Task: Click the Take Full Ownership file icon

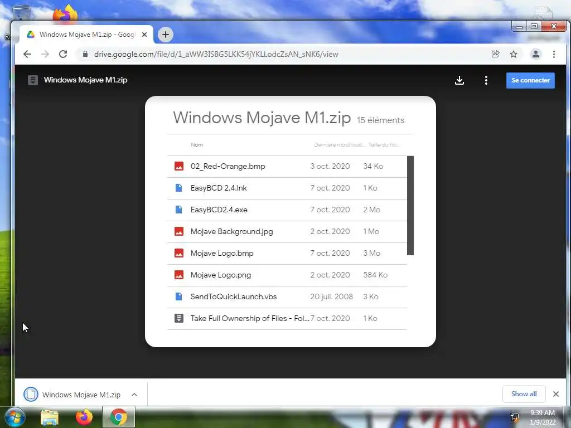Action: [x=179, y=318]
